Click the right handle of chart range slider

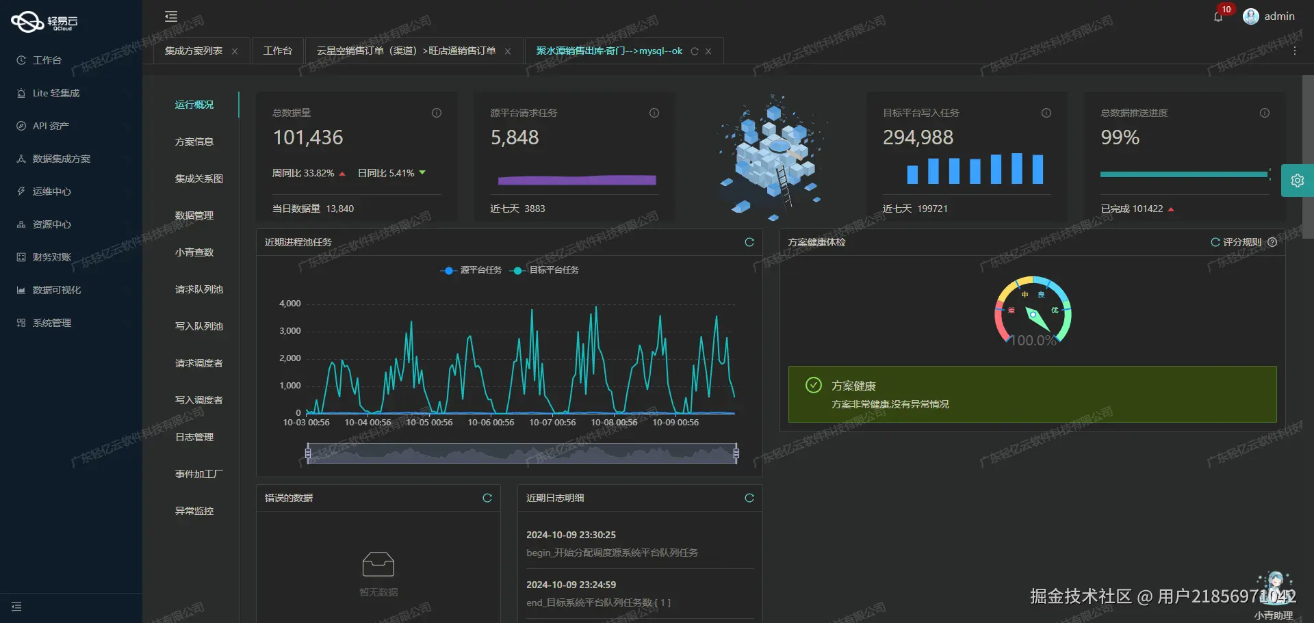tap(736, 453)
